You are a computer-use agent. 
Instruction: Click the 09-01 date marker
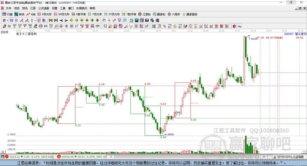pyautogui.click(x=300, y=38)
